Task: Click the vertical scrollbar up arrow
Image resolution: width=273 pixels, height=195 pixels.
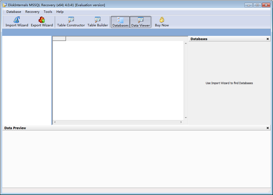Action: tap(186, 43)
